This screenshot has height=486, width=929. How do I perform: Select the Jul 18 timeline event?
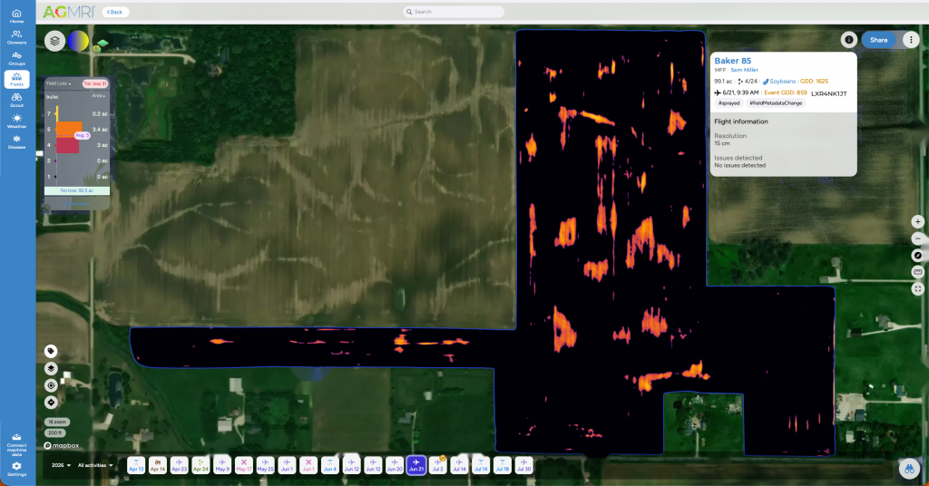503,465
